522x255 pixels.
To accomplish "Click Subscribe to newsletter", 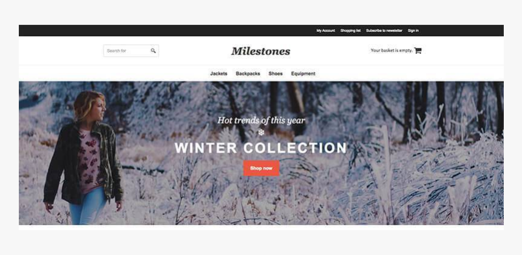I will tap(384, 30).
